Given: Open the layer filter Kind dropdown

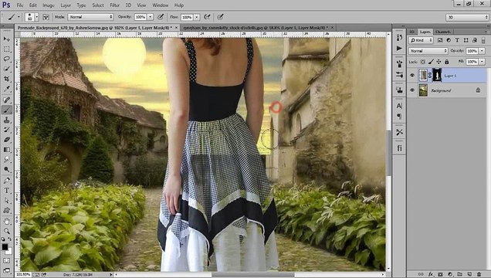Looking at the screenshot, I should pos(421,40).
